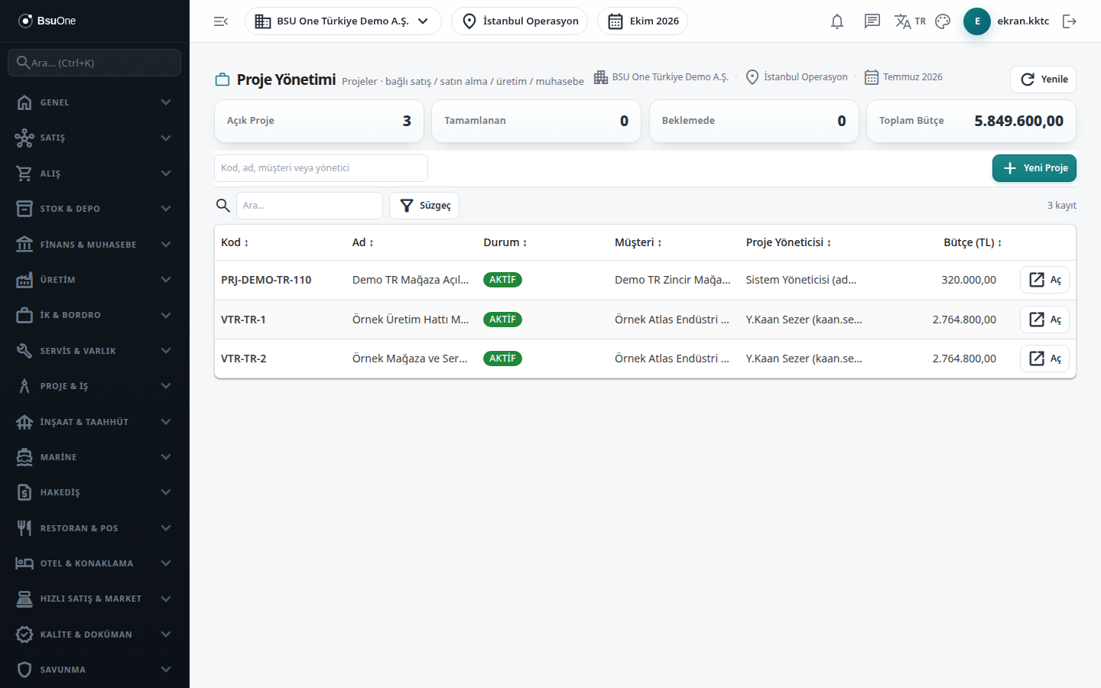Create a project with Yeni Proje button
The image size is (1101, 688).
pyautogui.click(x=1034, y=168)
